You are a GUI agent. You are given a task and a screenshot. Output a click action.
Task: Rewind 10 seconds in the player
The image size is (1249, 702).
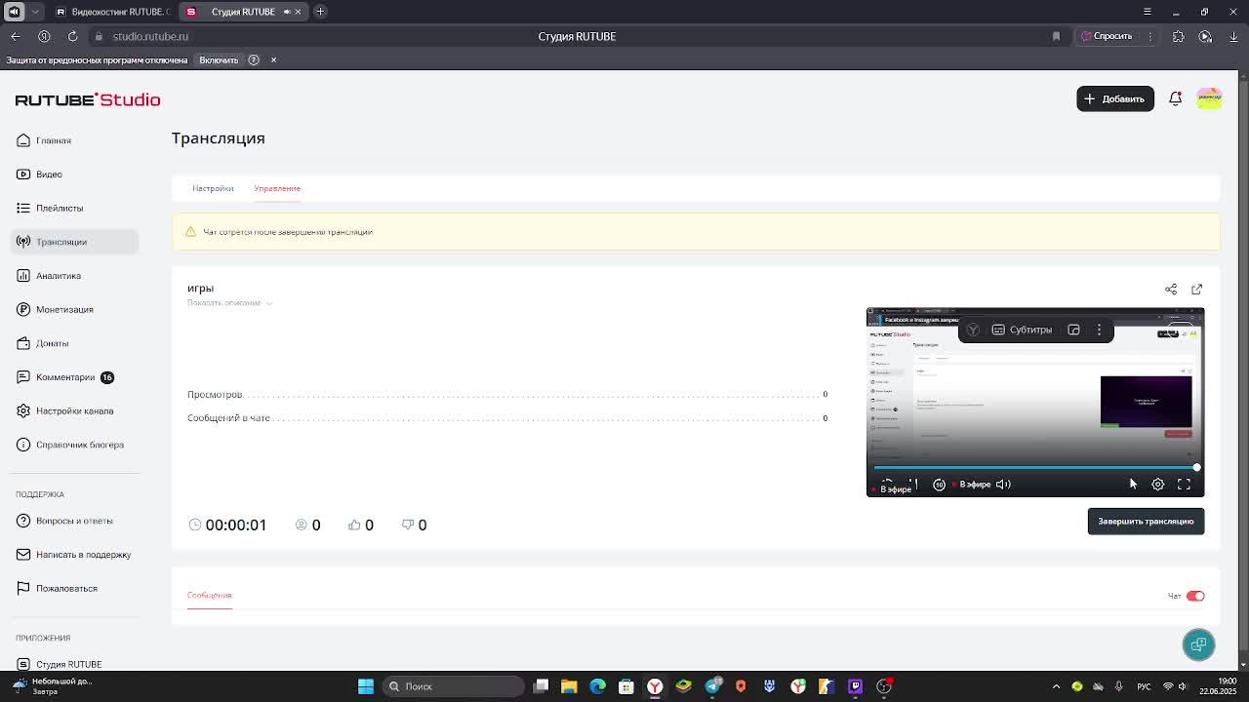coord(939,485)
